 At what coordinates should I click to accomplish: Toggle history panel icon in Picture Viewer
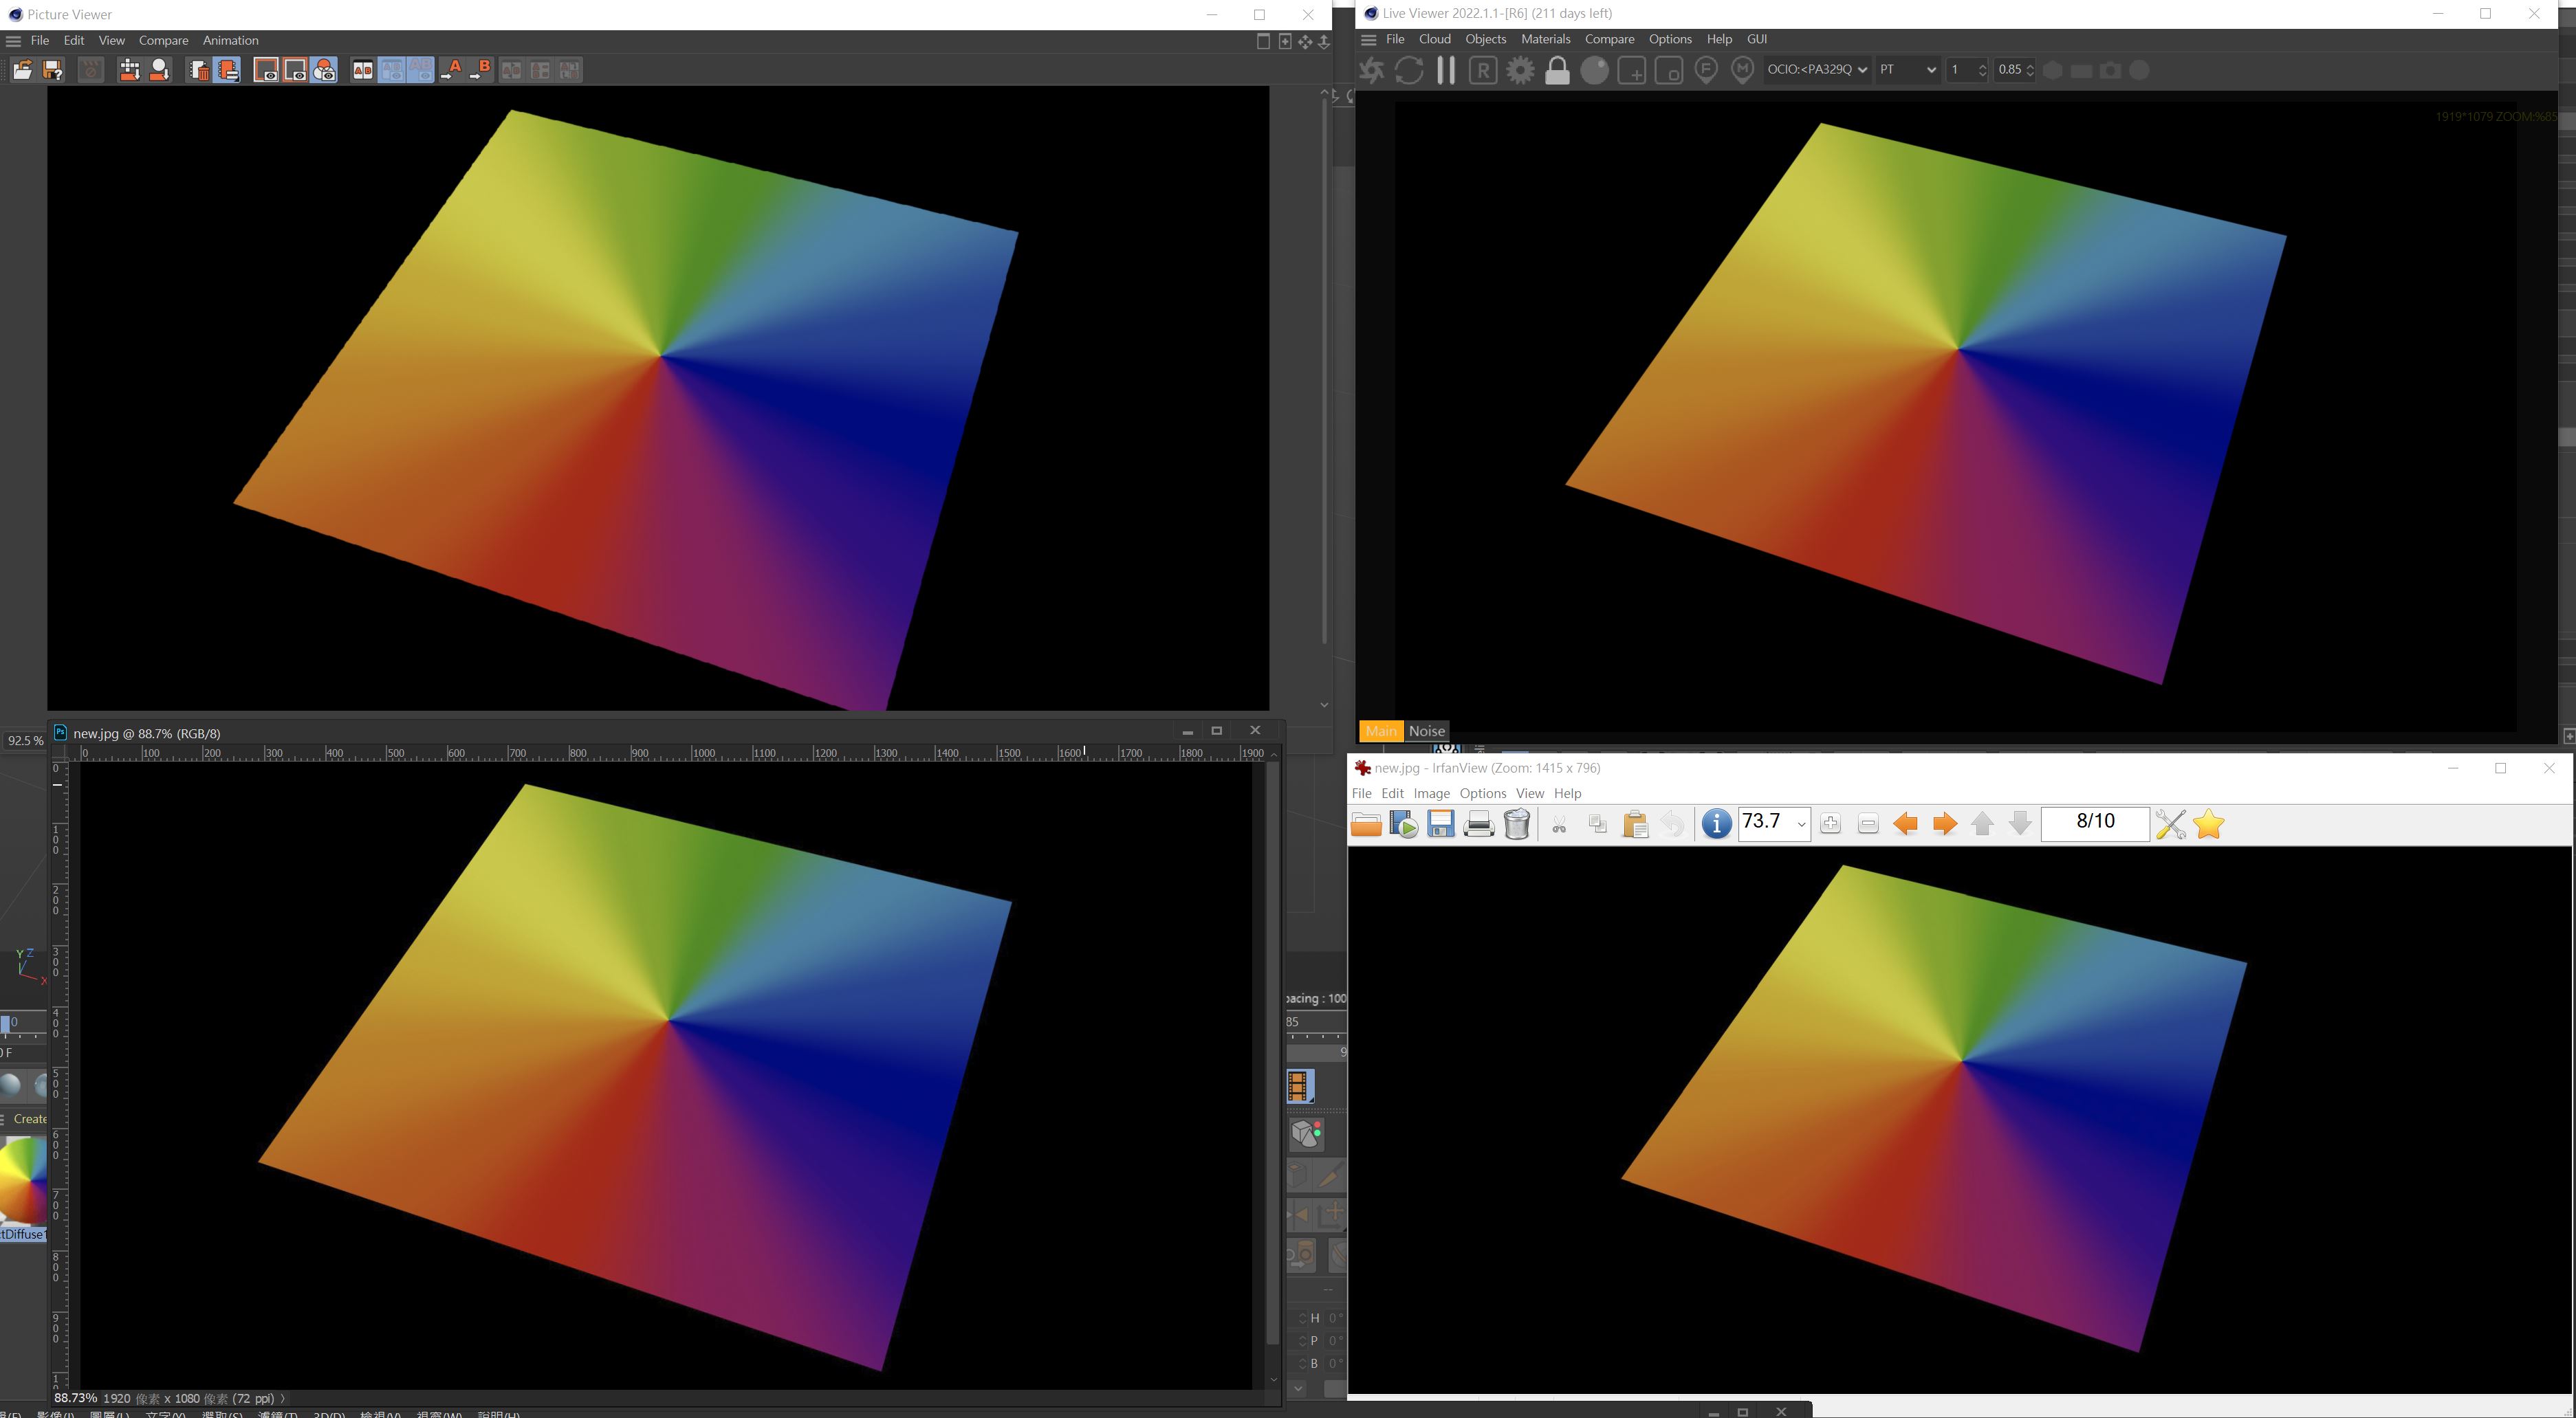tap(227, 70)
